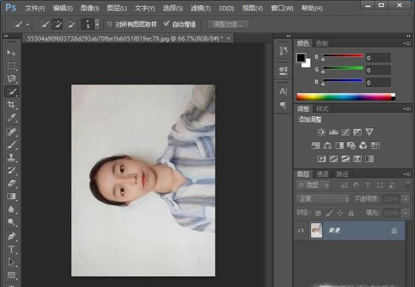Add a Brightness/Contrast adjustment
The width and height of the screenshot is (415, 287).
tap(321, 132)
